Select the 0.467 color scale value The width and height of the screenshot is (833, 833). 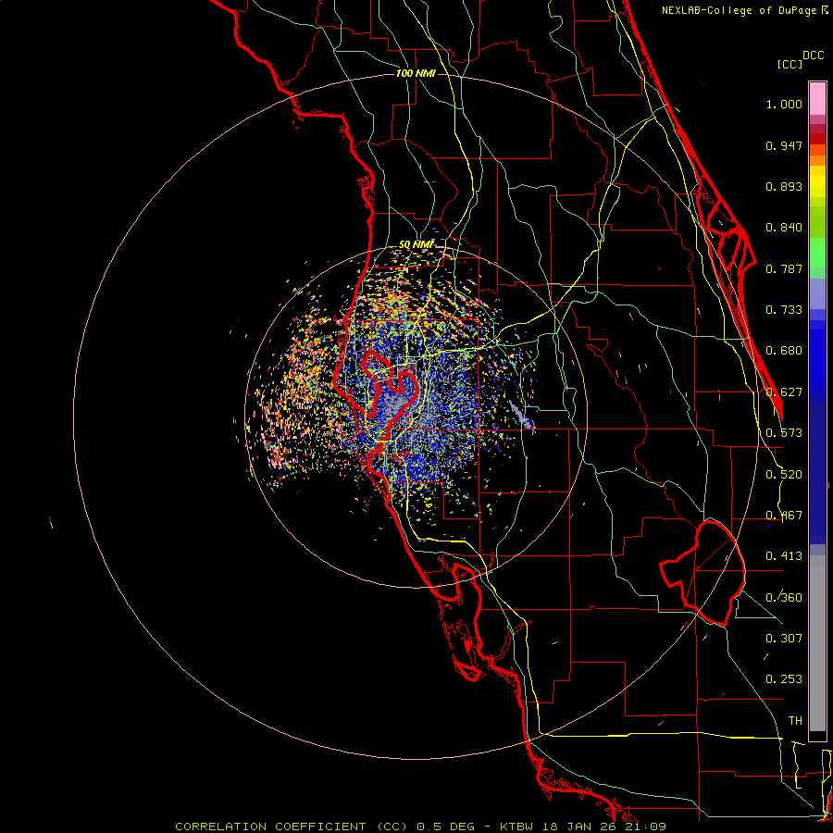(784, 516)
